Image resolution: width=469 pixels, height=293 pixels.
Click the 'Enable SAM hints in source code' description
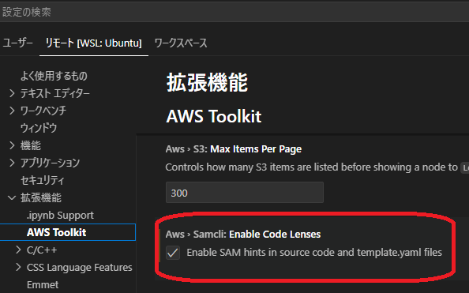(x=314, y=252)
